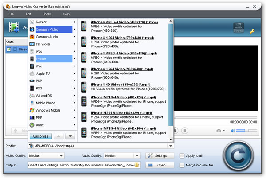Click the Windows Mobile flag icon
Viewport: 266px width, 178px height.
[x=32, y=110]
